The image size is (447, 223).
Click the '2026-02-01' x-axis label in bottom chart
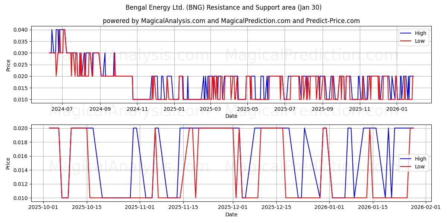pos(425,207)
